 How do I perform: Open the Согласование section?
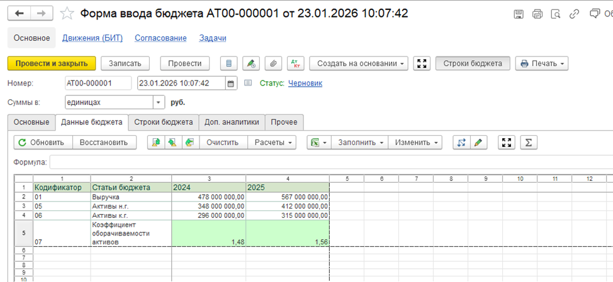160,38
